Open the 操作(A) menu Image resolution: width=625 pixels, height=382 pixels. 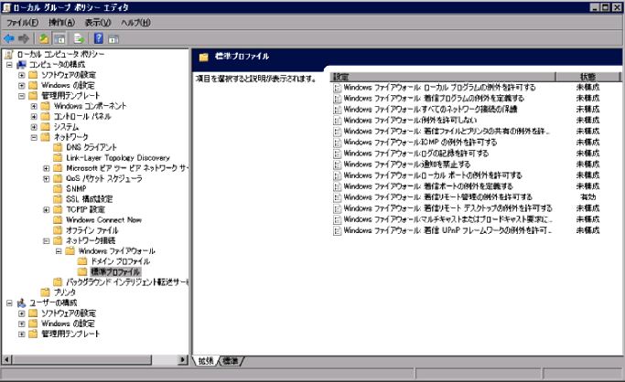(x=62, y=23)
